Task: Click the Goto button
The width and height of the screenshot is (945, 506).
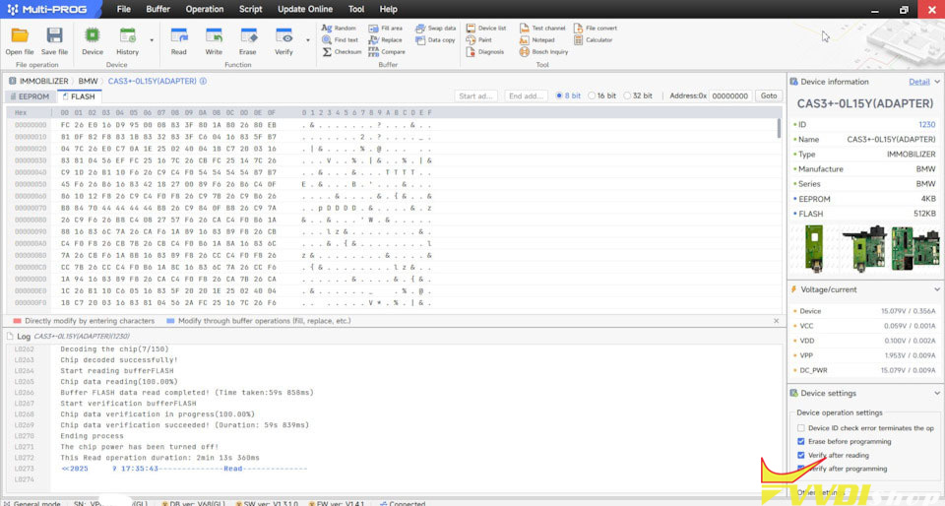Action: [x=769, y=95]
